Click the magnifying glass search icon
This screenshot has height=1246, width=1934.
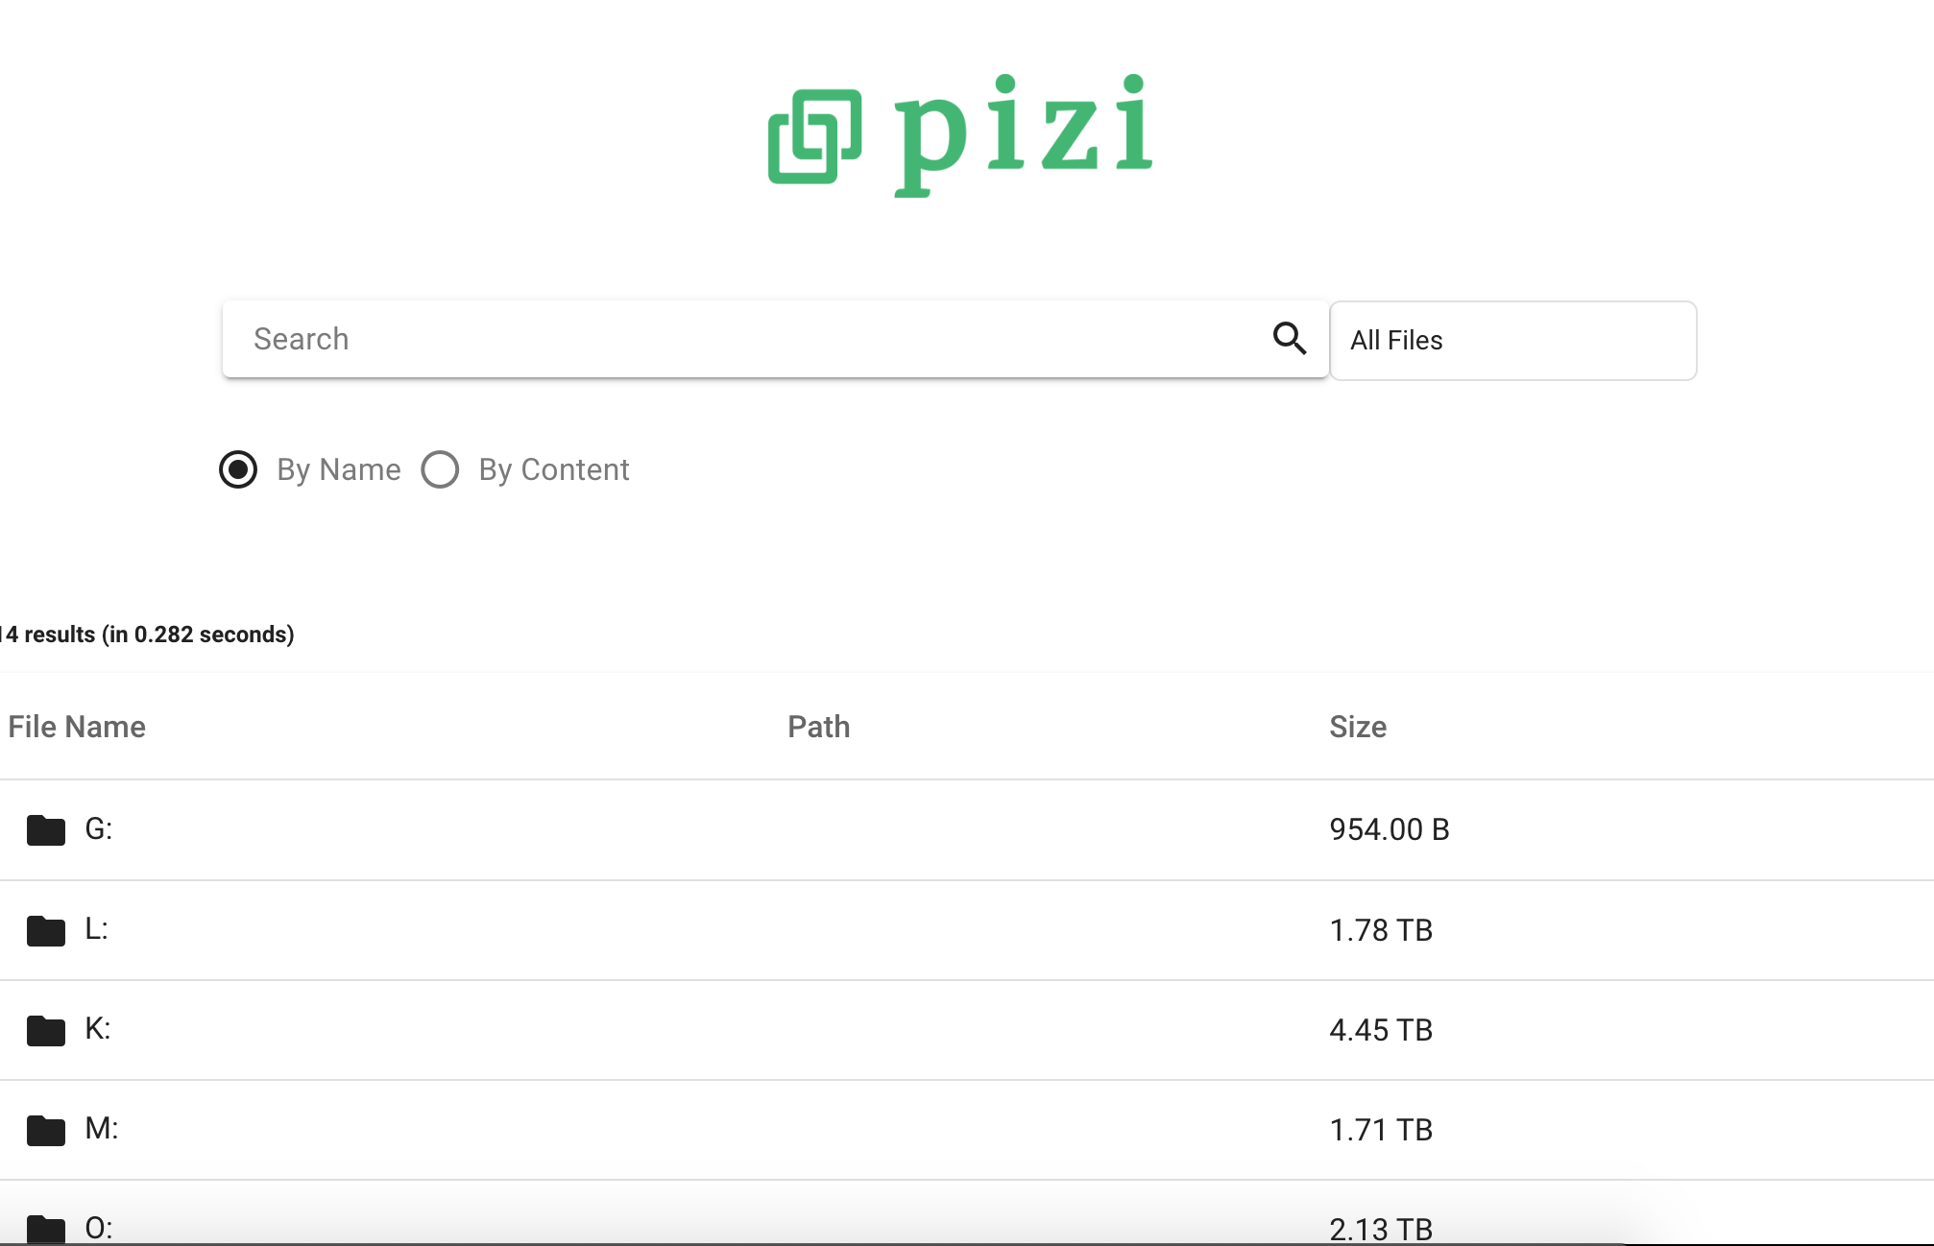[1289, 339]
